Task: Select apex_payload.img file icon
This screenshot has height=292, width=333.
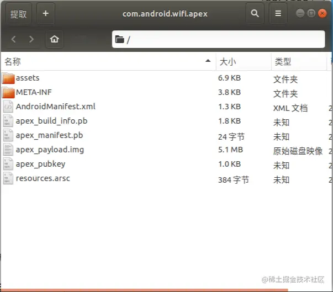Action: pyautogui.click(x=8, y=150)
